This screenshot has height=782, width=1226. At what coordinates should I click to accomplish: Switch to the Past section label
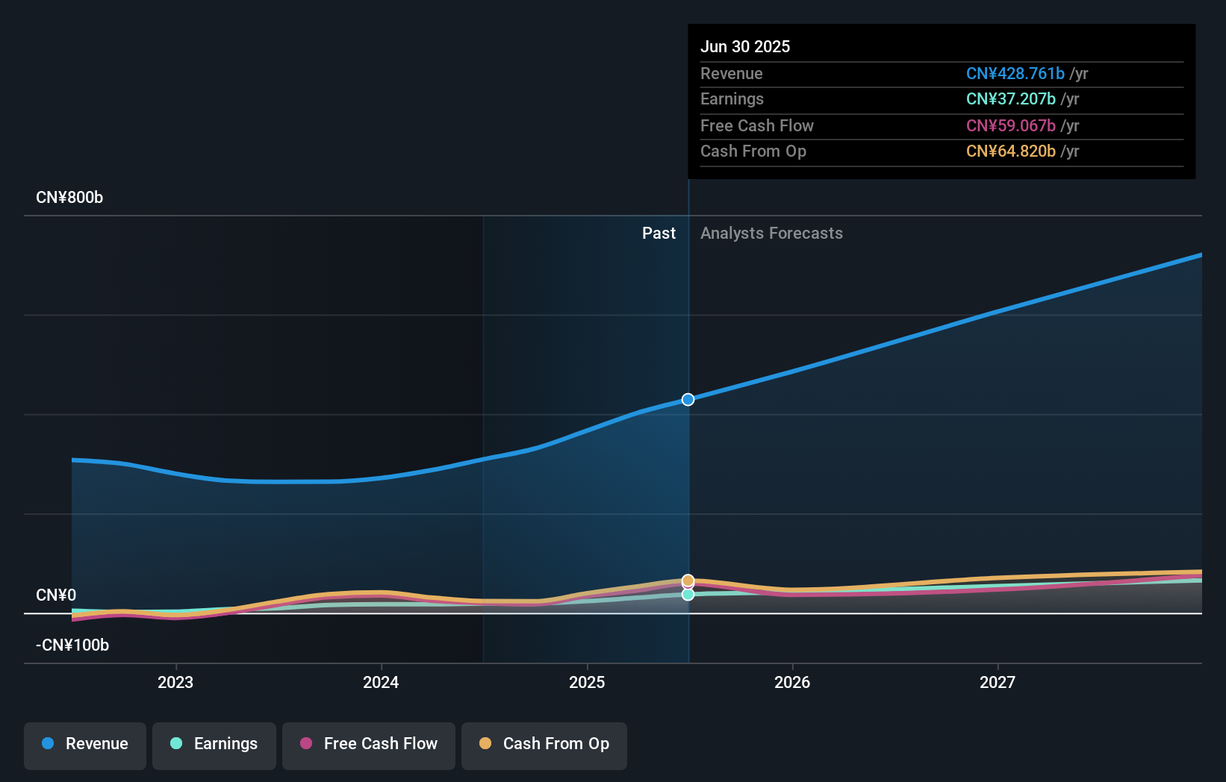tap(659, 233)
